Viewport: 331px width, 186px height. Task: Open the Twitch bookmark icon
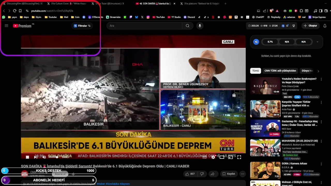coord(131,17)
